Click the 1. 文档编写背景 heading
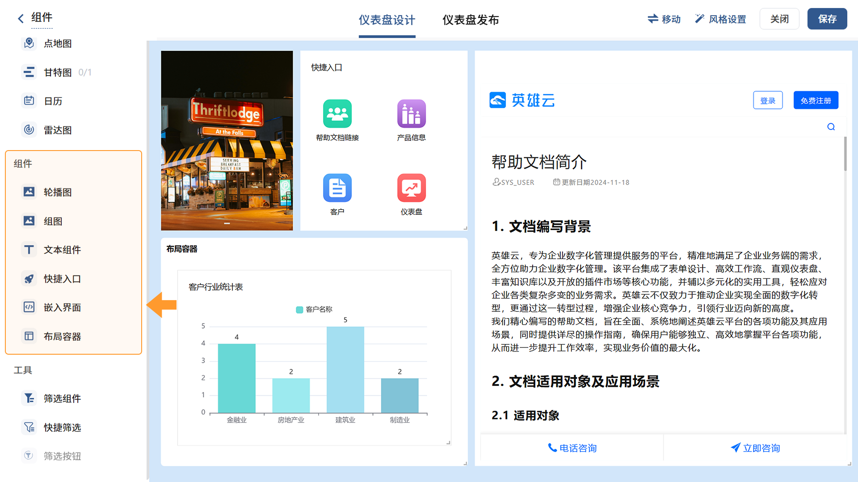This screenshot has width=858, height=482. pos(541,226)
